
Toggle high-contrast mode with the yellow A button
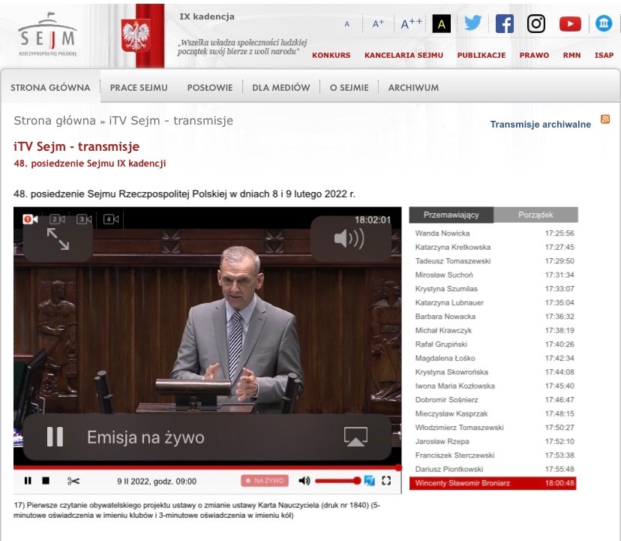click(x=441, y=24)
